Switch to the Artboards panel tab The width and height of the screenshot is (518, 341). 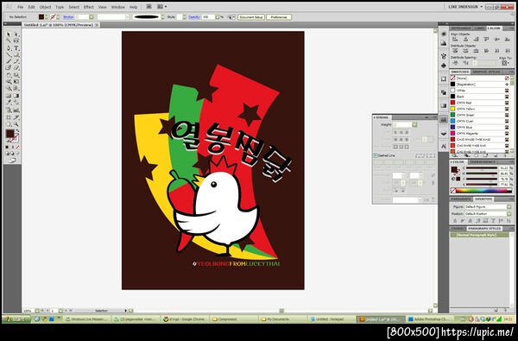pos(461,28)
